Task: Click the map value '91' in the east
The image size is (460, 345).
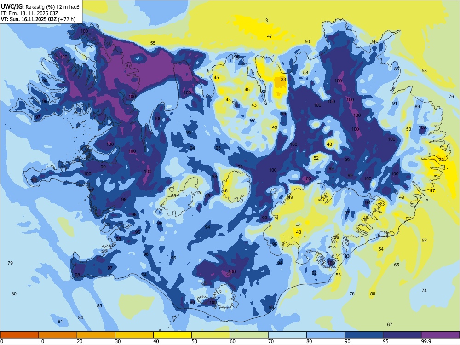Action: 395,103
